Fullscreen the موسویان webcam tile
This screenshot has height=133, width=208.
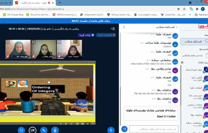point(7,42)
